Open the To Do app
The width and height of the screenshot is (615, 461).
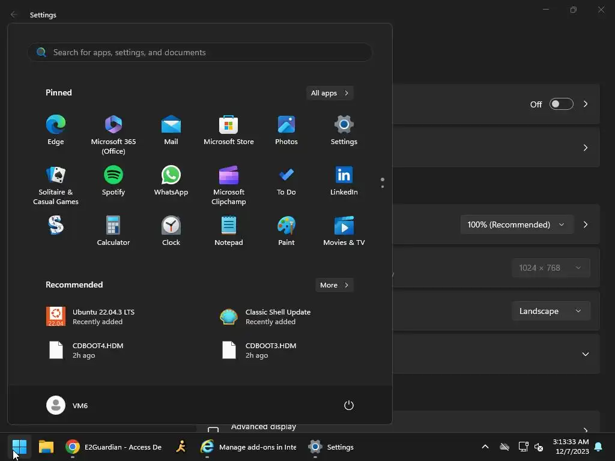coord(286,181)
